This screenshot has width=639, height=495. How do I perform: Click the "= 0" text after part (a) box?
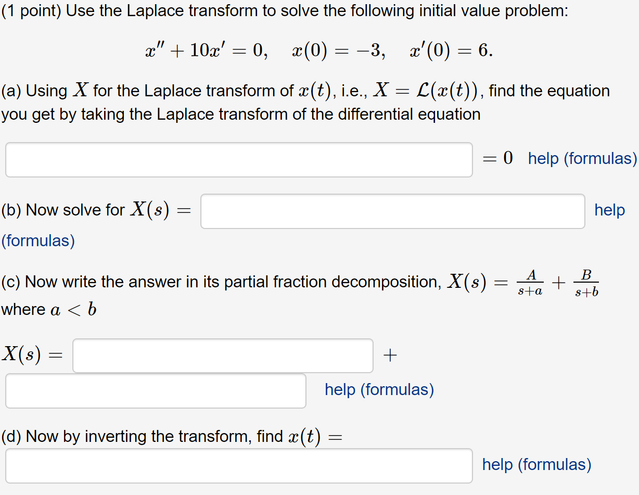[498, 158]
